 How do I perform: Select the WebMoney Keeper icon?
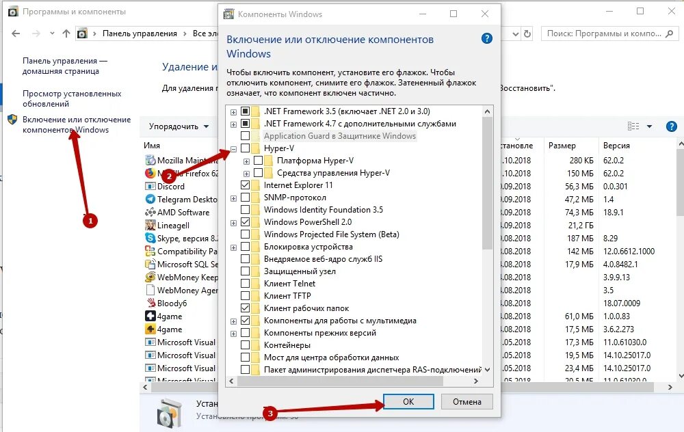pyautogui.click(x=150, y=278)
